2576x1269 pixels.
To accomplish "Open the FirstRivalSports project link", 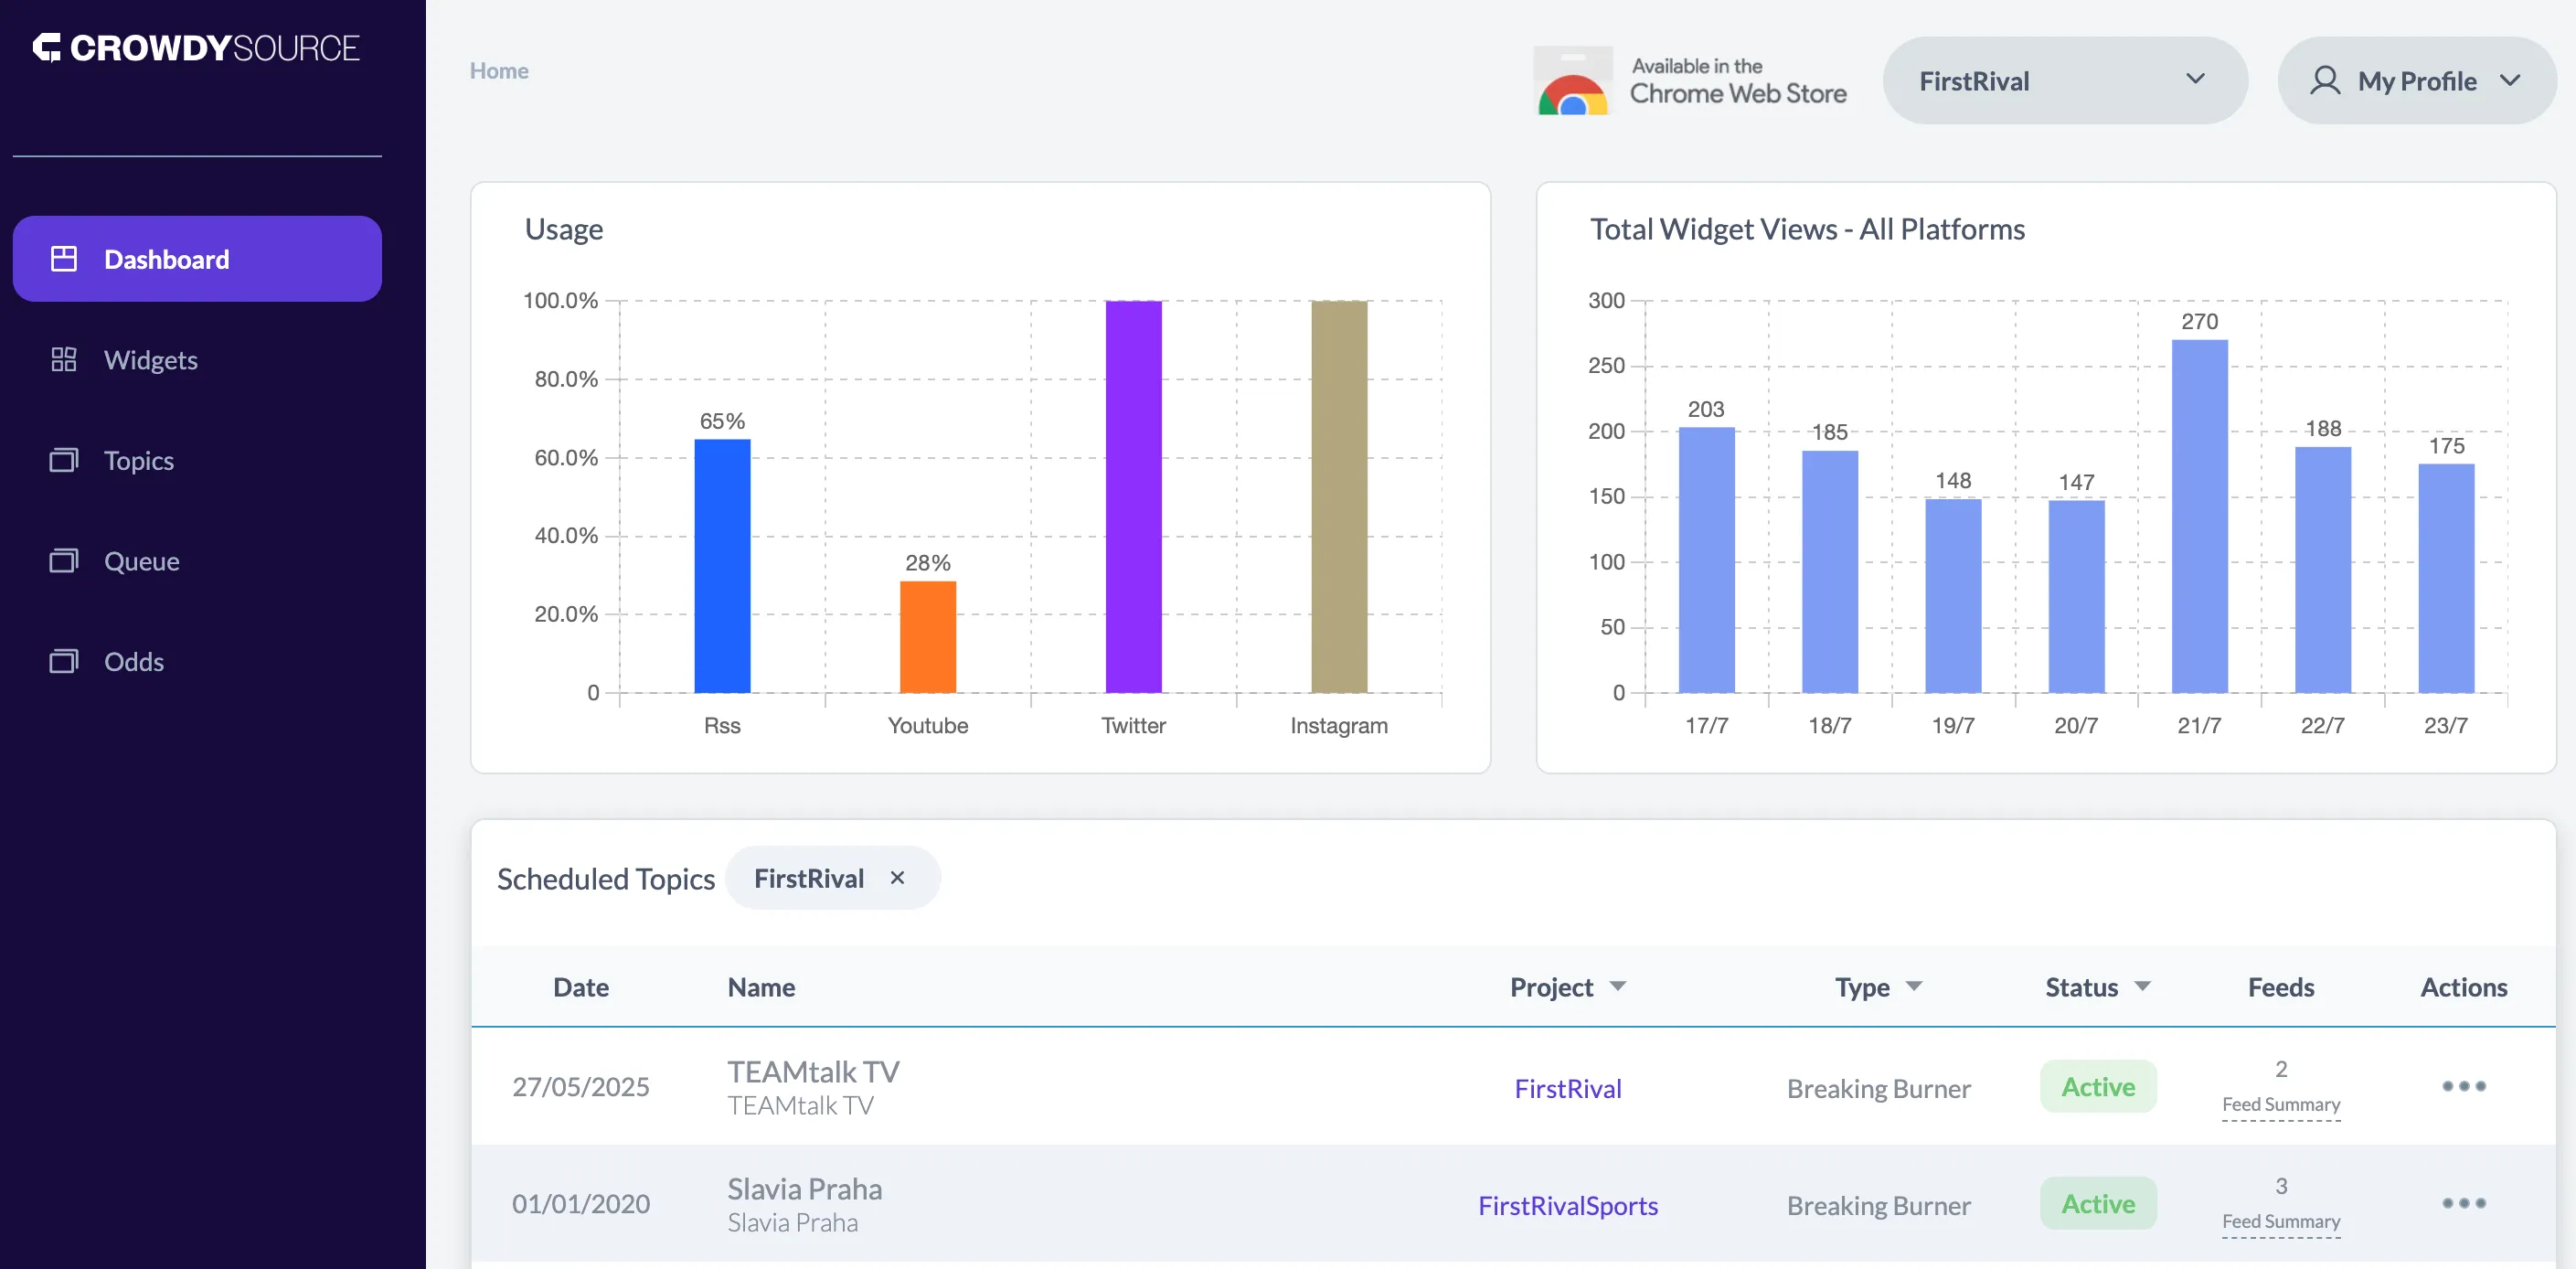I will pos(1567,1205).
